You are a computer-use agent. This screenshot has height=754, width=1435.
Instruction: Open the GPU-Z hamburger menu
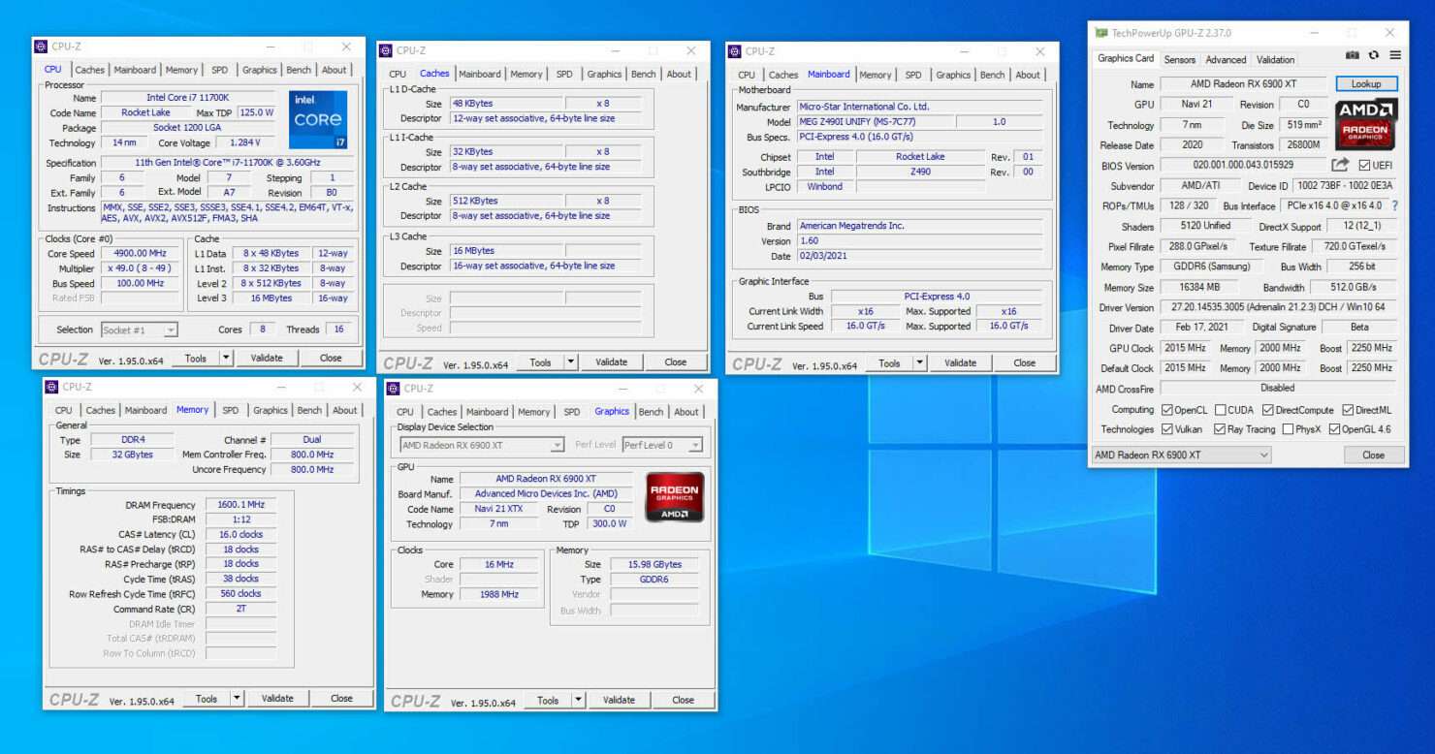click(x=1395, y=55)
